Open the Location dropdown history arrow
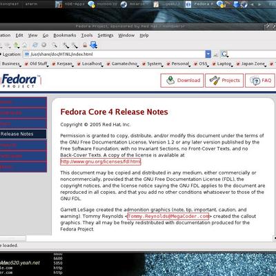Viewport: 276px width, 276px height. tap(208, 55)
